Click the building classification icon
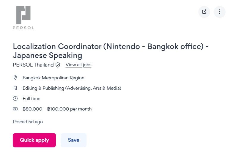The width and height of the screenshot is (228, 156). (x=15, y=88)
